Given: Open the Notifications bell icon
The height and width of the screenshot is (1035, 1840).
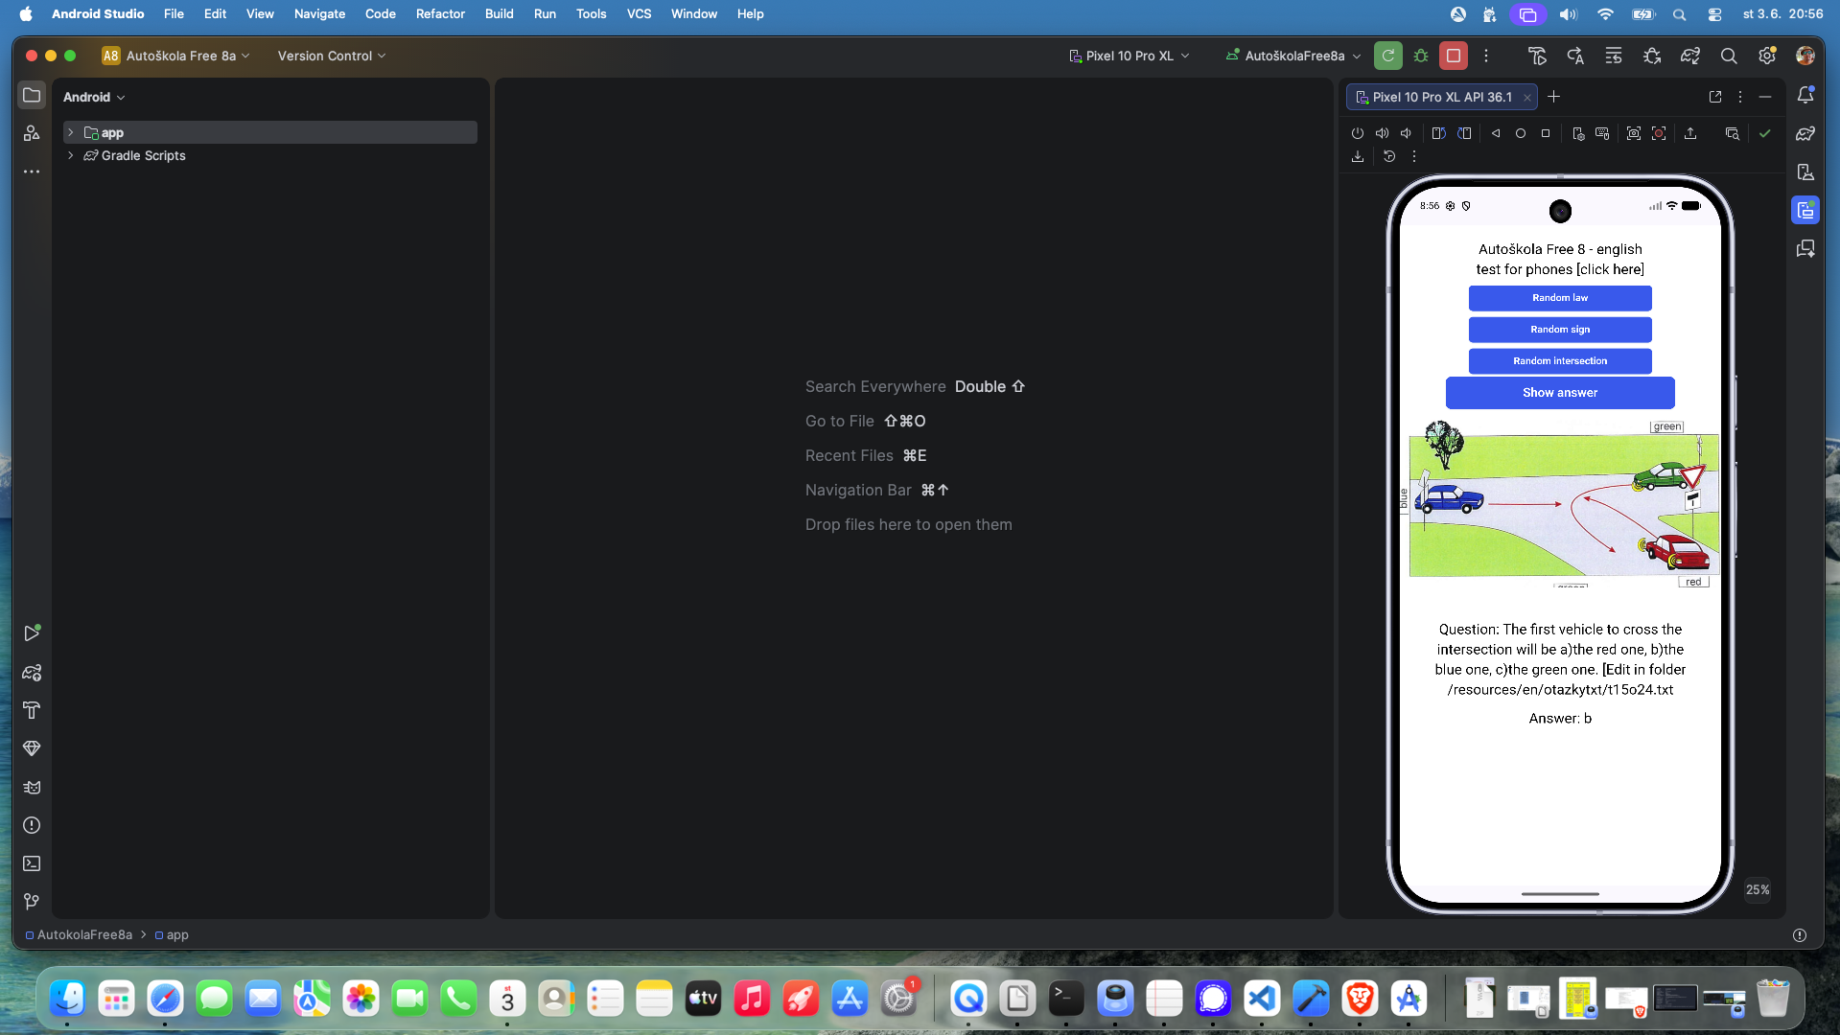Looking at the screenshot, I should coord(1805,95).
